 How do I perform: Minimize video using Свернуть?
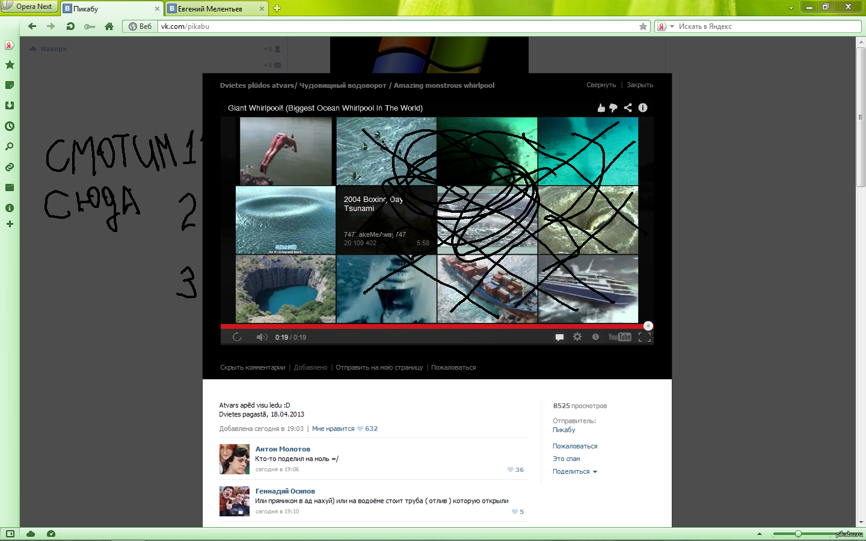[x=601, y=85]
